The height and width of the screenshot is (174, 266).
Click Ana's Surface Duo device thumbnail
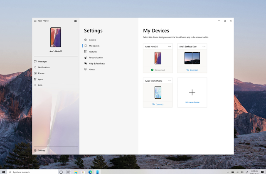click(192, 58)
